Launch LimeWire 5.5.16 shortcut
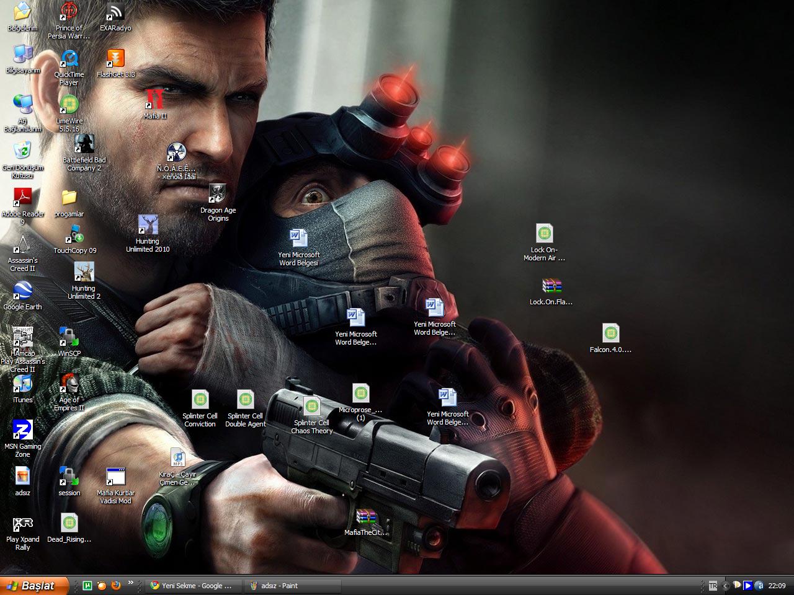 69,104
